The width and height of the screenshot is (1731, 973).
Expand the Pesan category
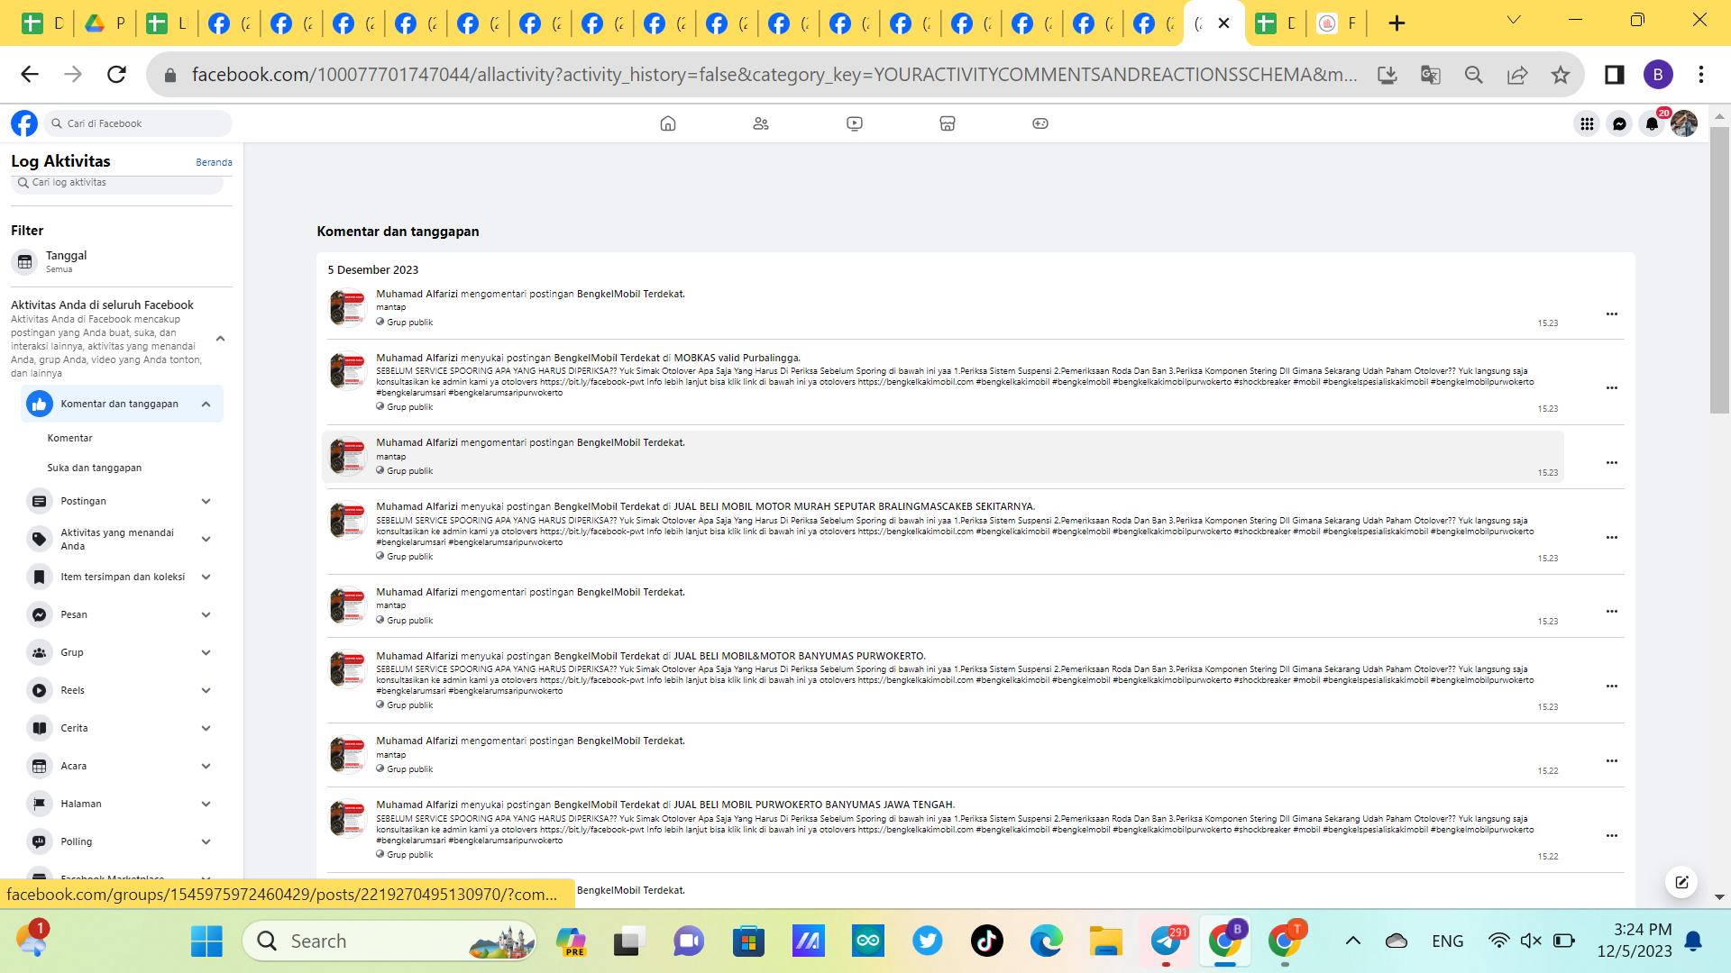(x=206, y=614)
